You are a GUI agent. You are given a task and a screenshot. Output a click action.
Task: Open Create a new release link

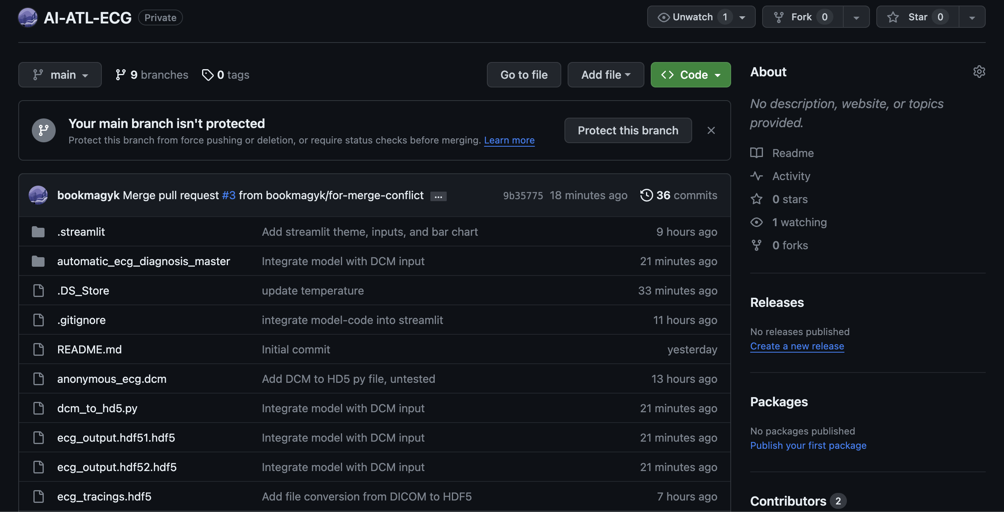pos(797,346)
